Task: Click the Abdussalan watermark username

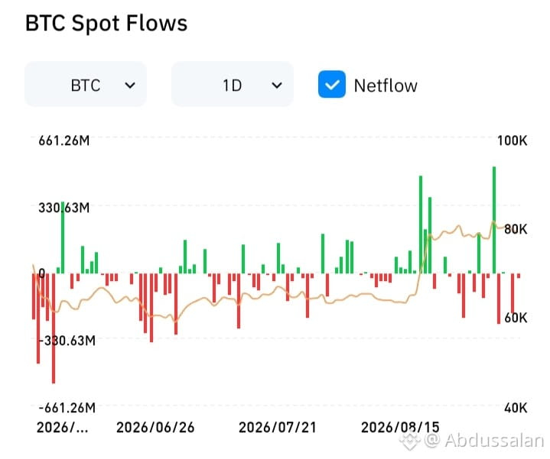Action: click(x=494, y=440)
